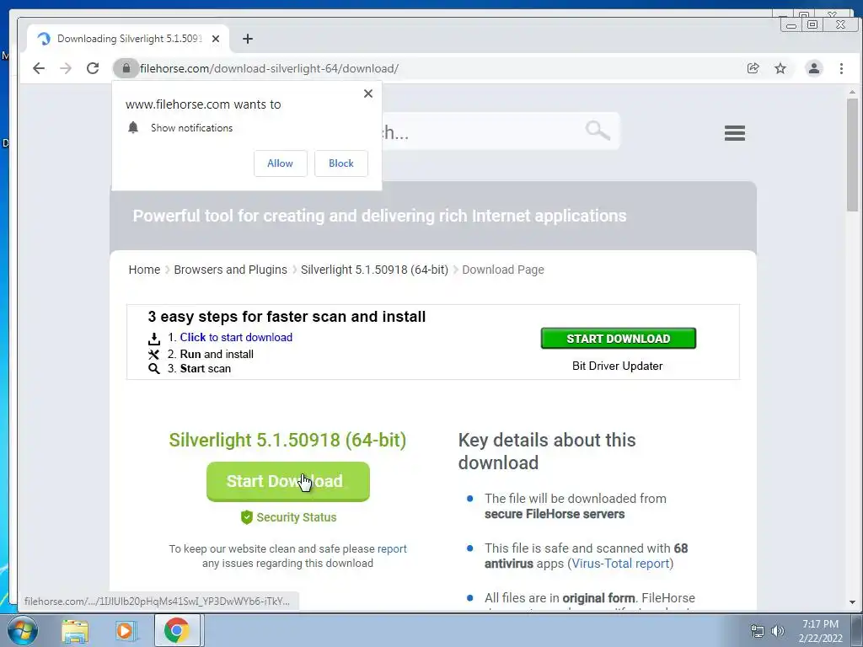Click the scrollbar up arrow
Screen dimensions: 863x647
[x=852, y=93]
